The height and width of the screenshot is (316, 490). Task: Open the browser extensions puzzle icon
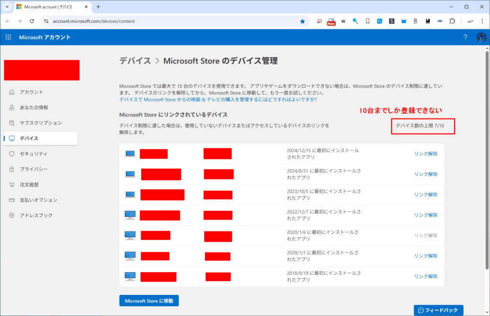[x=452, y=21]
